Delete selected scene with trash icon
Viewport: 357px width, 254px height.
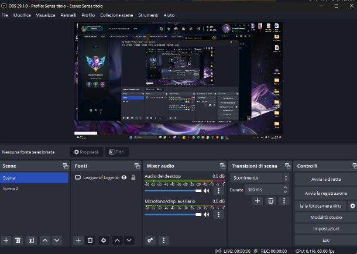point(18,241)
